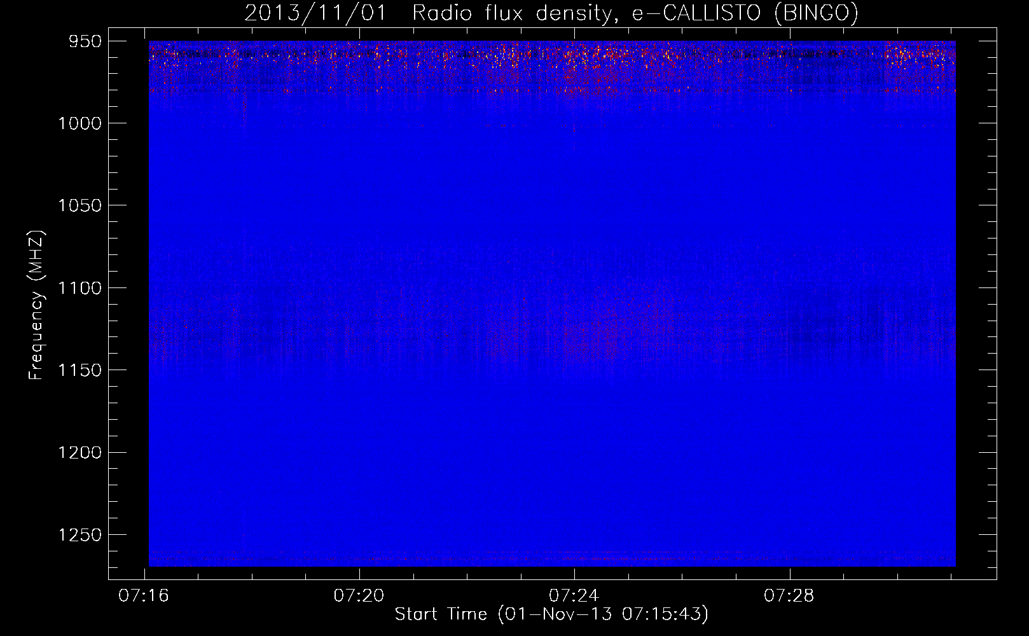Click the 'Start Time (01-Nov-13 07:15:43)' label

pos(551,614)
